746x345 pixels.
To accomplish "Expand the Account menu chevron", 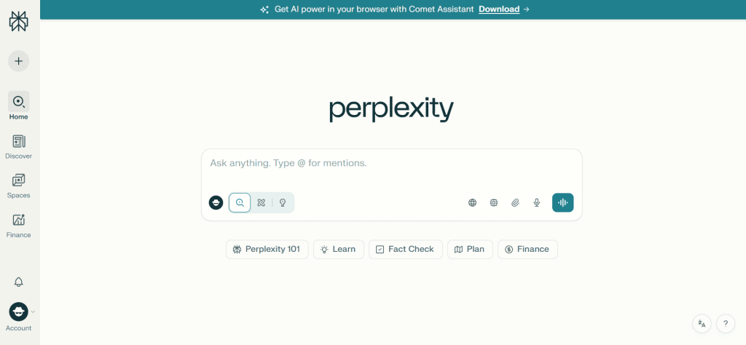I will (33, 312).
